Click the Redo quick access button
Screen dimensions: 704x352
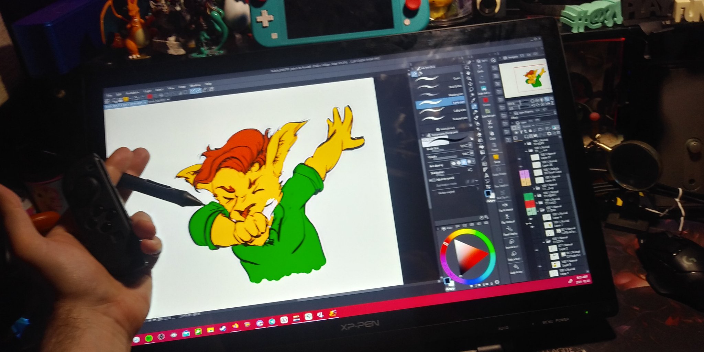(x=481, y=79)
